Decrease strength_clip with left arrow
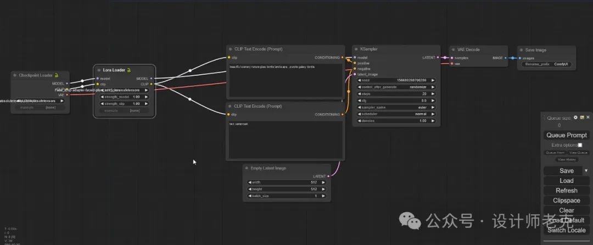 (103, 104)
